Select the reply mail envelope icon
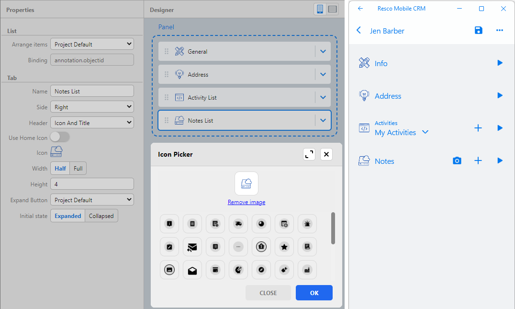Screen dimensions: 515x309 pos(192,247)
